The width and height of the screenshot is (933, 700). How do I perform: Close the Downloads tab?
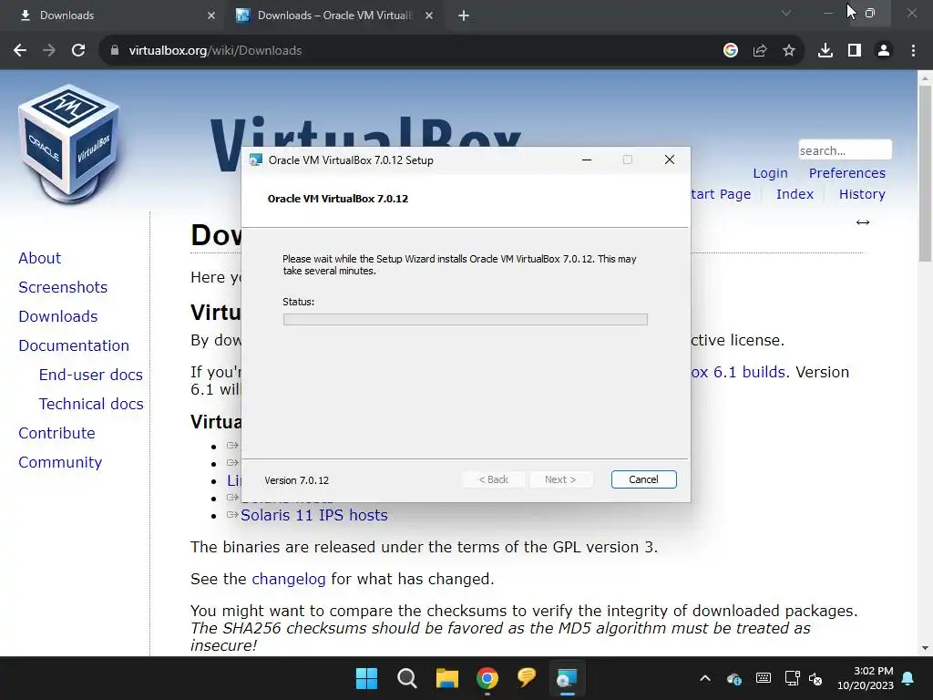point(211,15)
